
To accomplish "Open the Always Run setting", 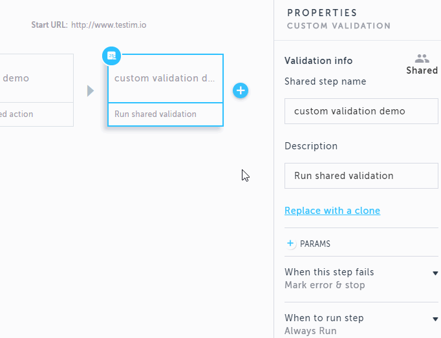I will click(310, 331).
